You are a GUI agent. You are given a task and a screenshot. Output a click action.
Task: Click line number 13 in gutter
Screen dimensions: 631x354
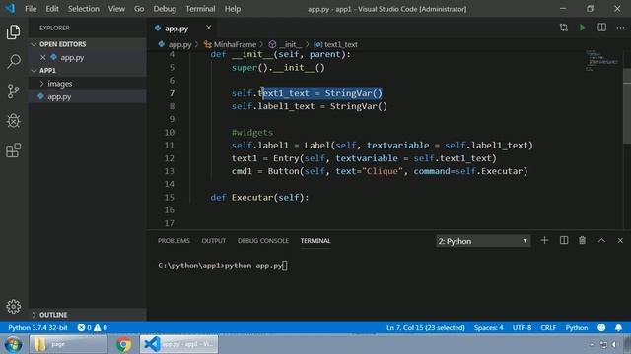pyautogui.click(x=169, y=171)
